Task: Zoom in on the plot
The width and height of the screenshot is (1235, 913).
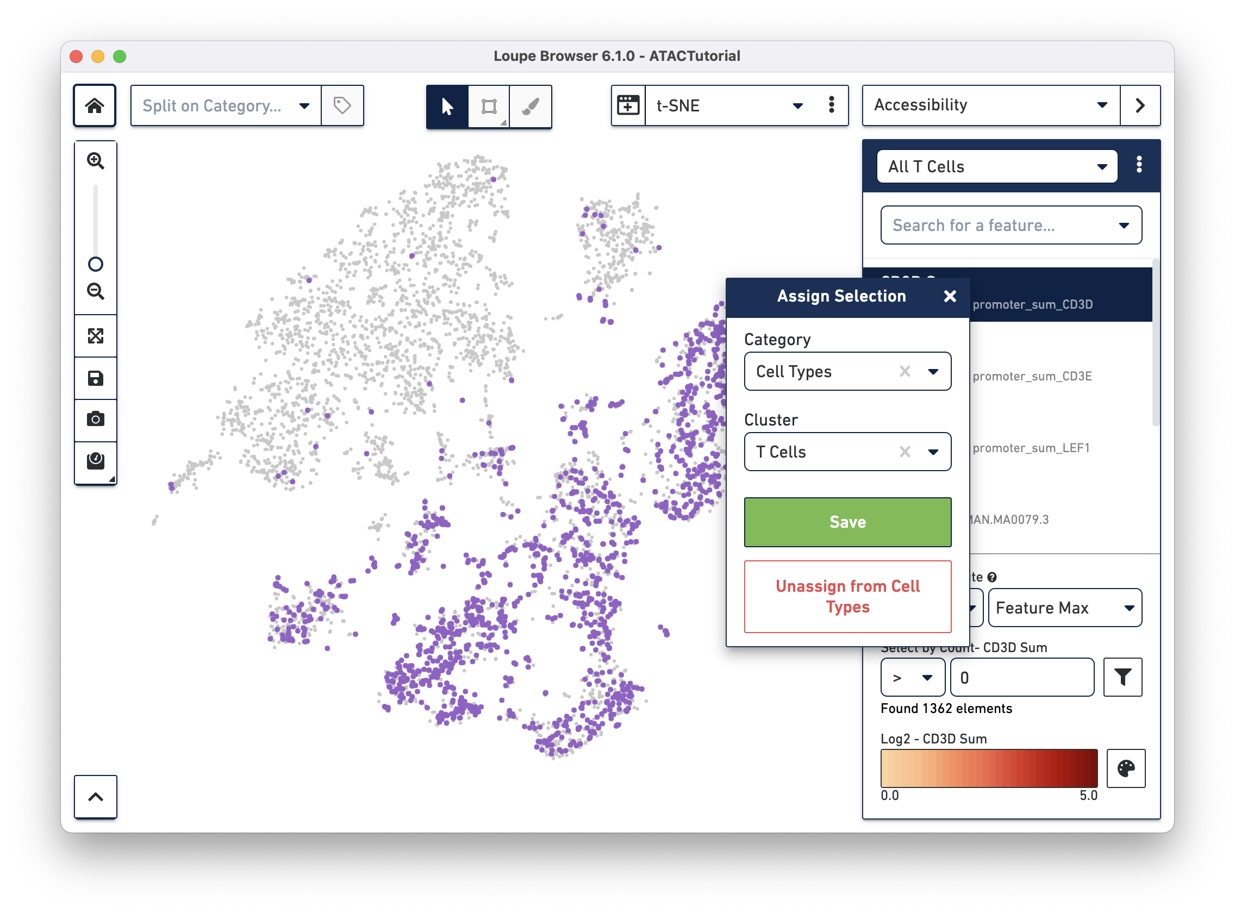Action: 96,161
